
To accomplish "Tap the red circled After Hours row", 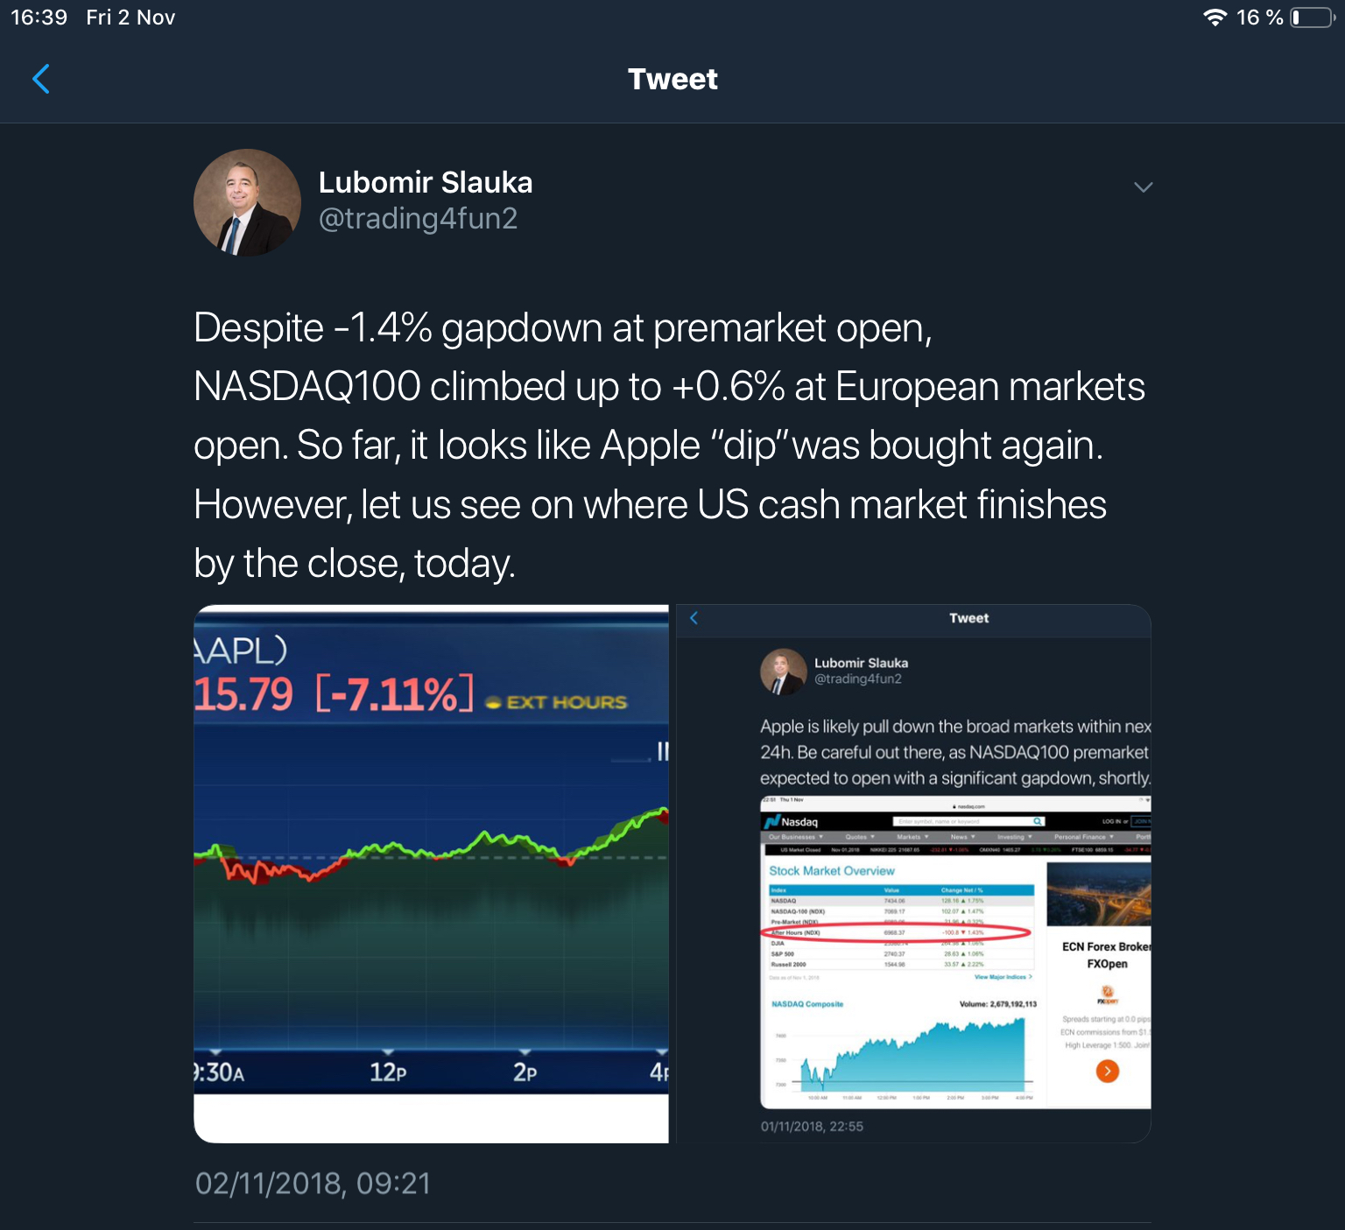I will pos(898,932).
